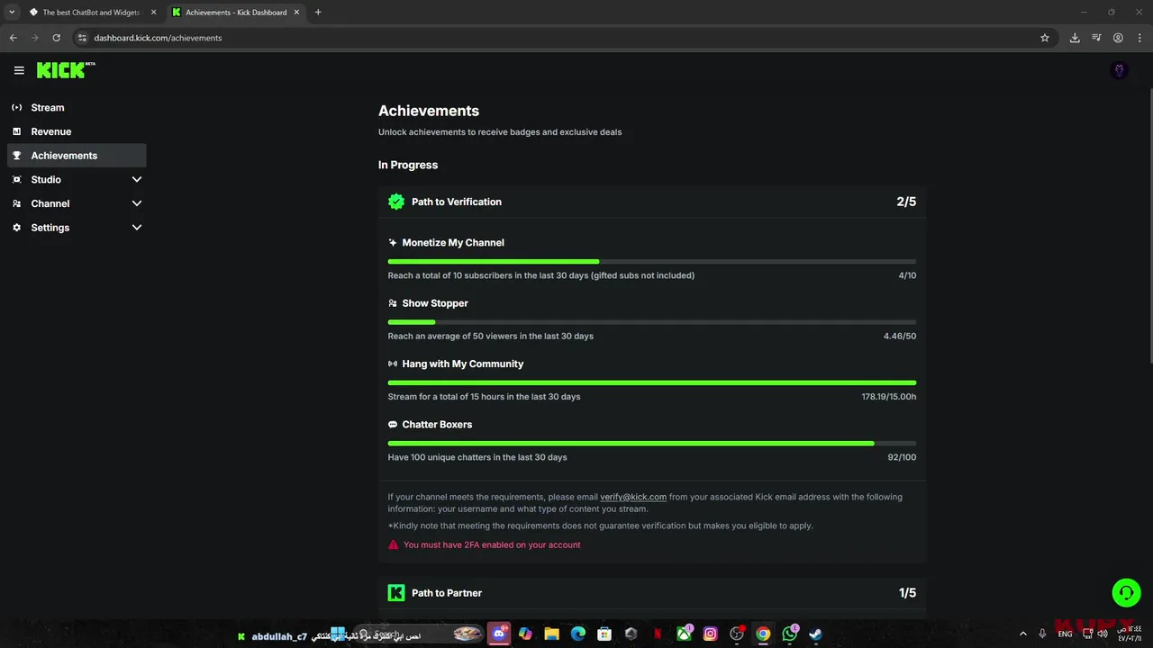The image size is (1153, 648).
Task: Open the Xbox app from the taskbar
Action: (x=685, y=634)
